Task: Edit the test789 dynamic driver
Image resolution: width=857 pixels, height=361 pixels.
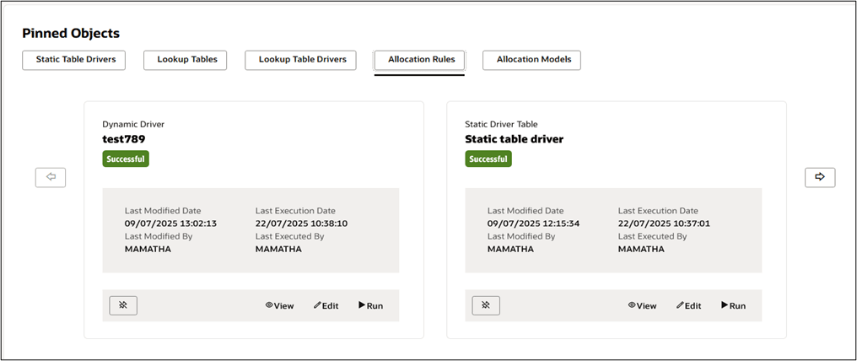Action: tap(326, 306)
